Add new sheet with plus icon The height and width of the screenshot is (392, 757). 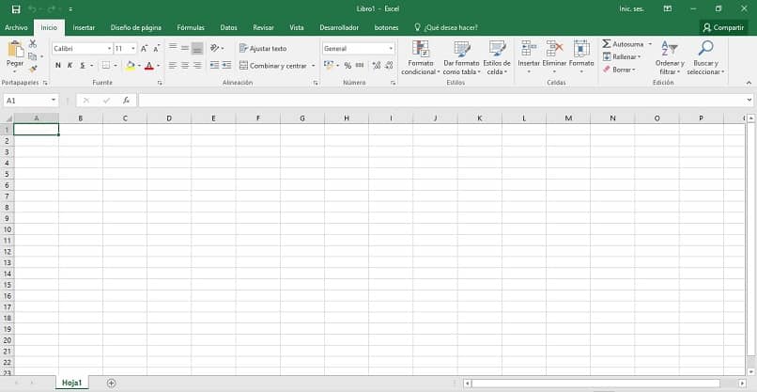(x=111, y=383)
